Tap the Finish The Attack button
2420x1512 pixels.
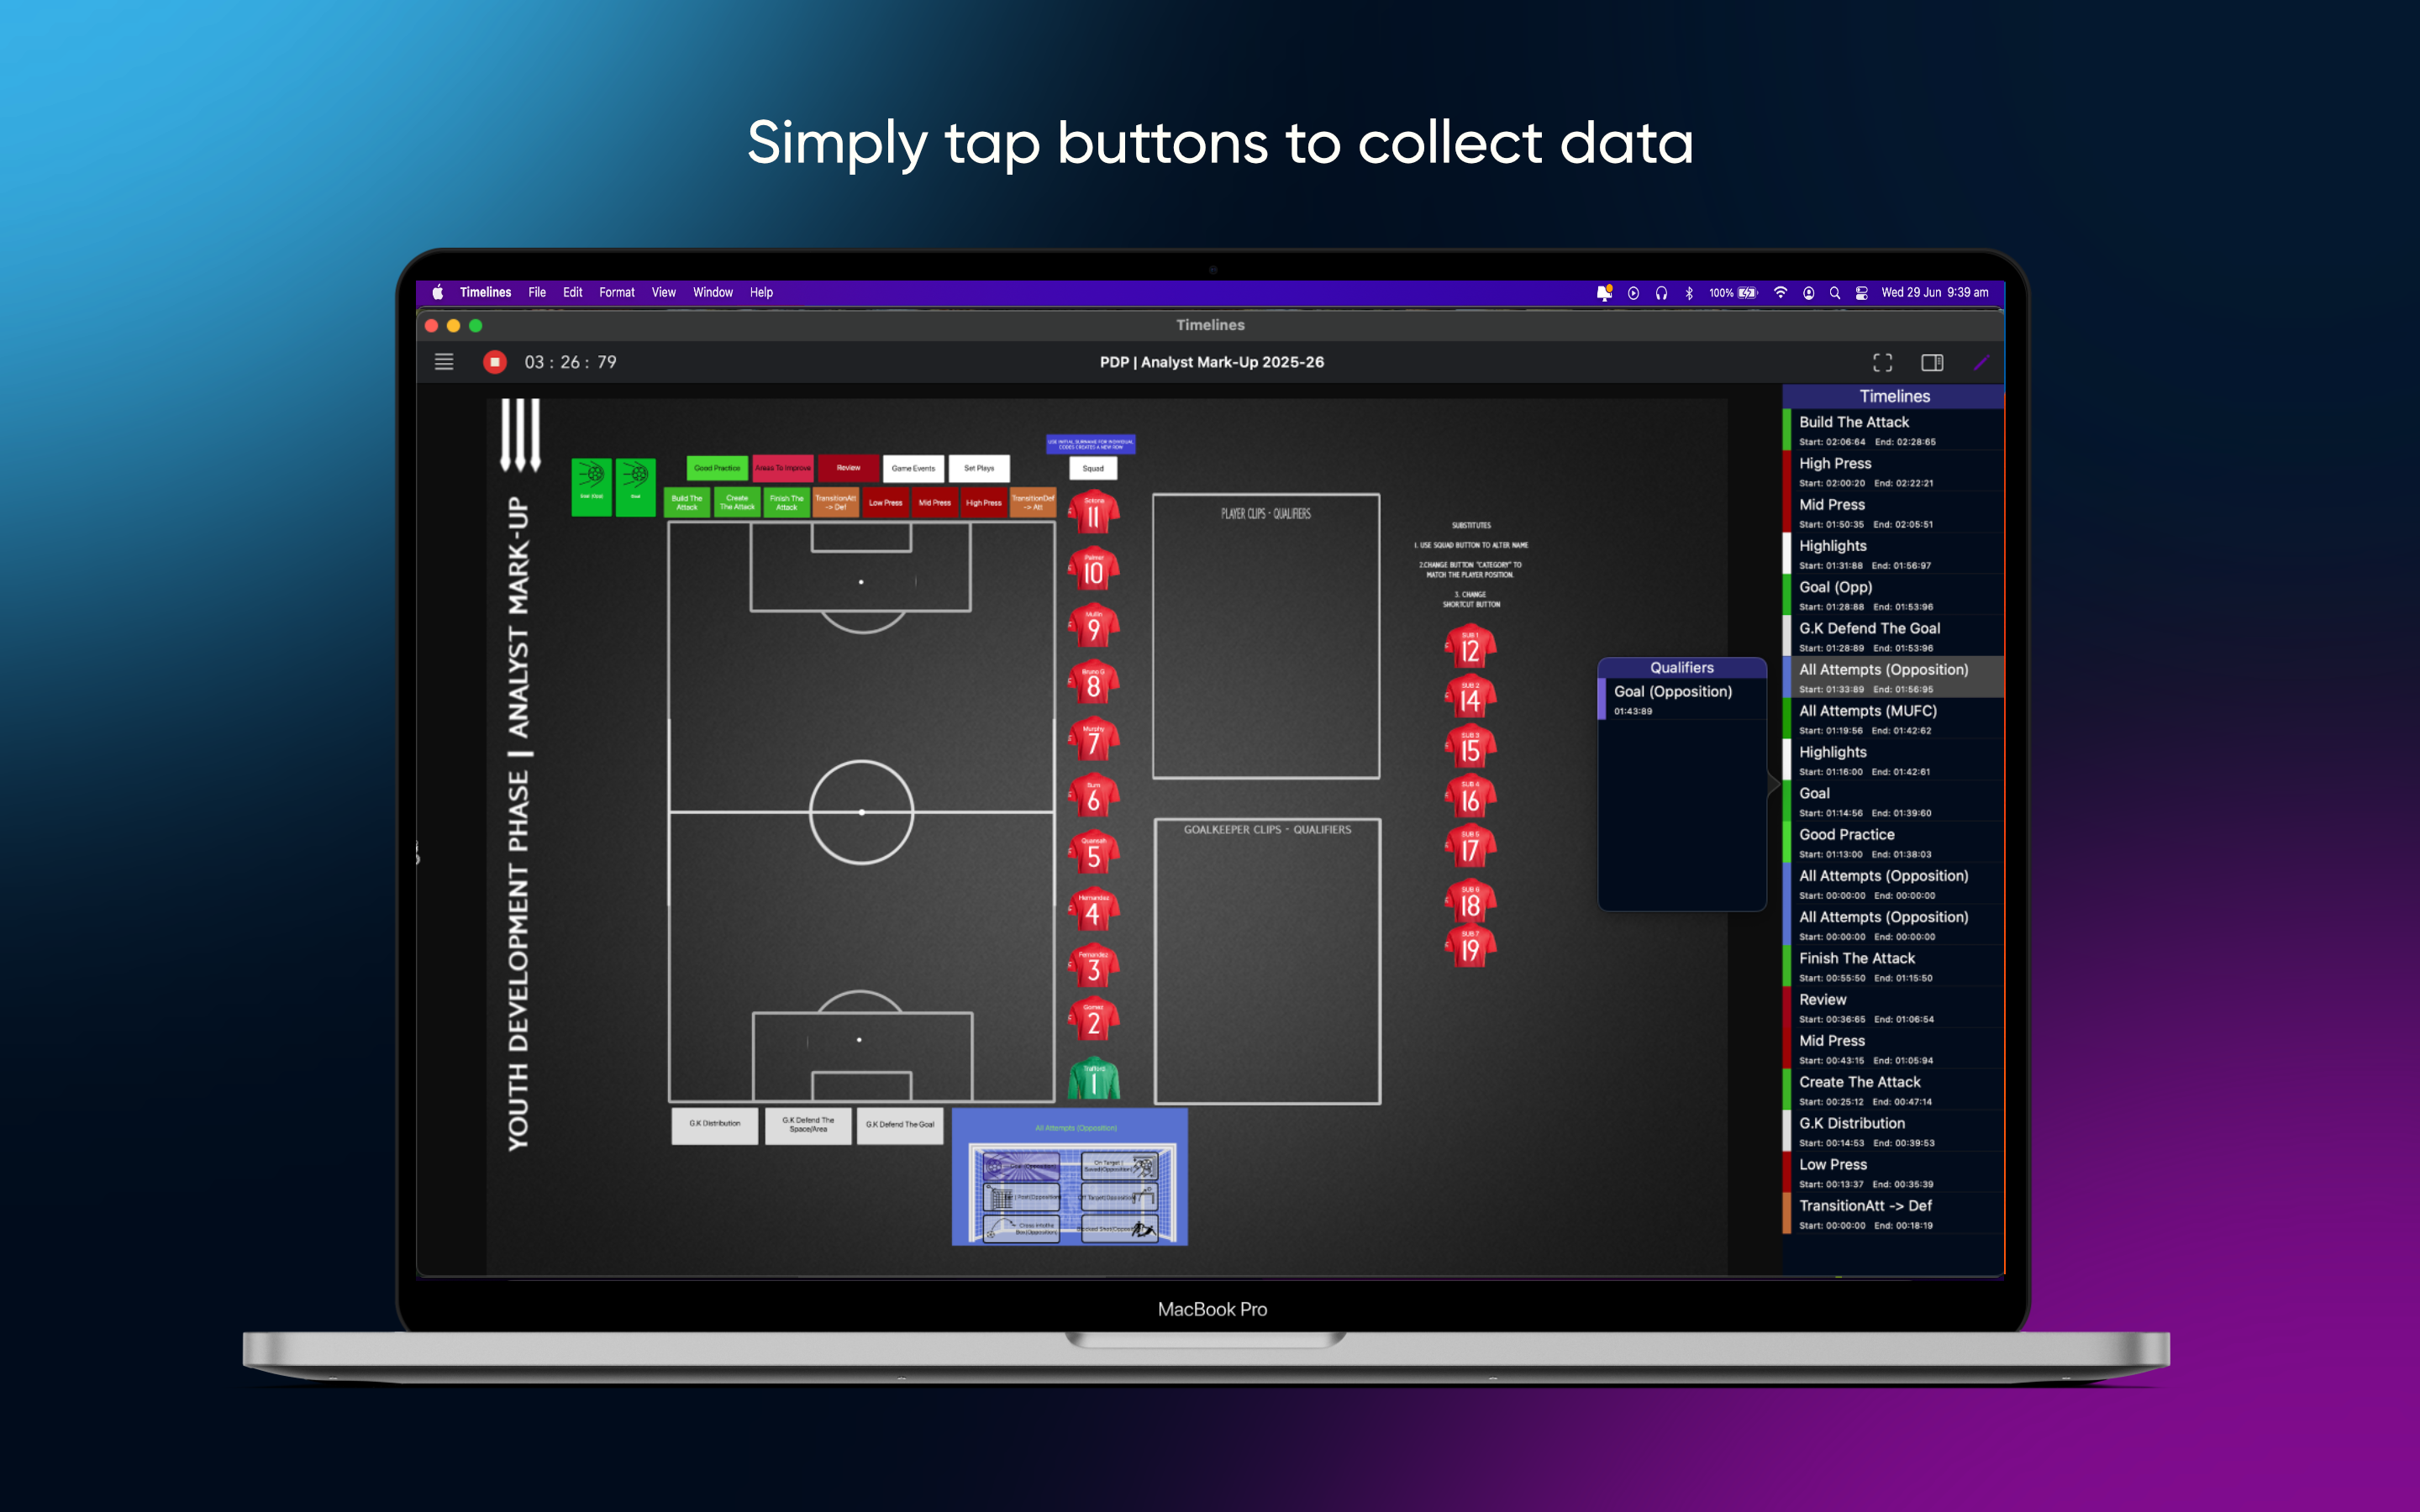point(787,502)
